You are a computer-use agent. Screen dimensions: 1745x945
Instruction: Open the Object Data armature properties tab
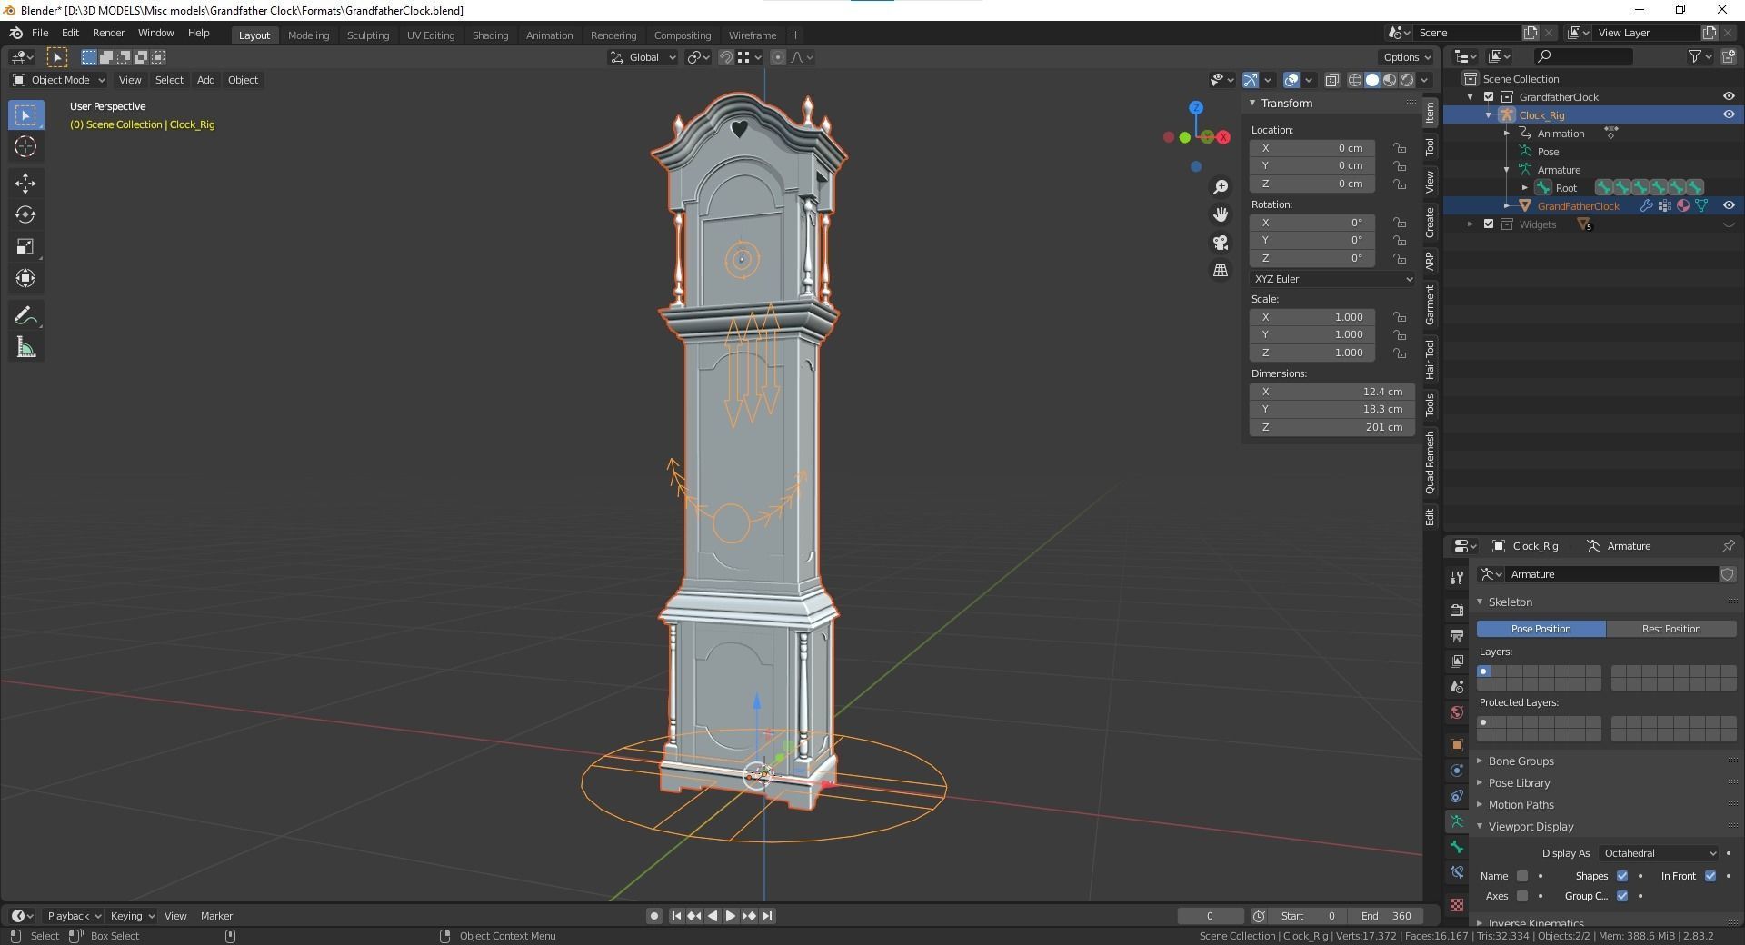point(1457,821)
